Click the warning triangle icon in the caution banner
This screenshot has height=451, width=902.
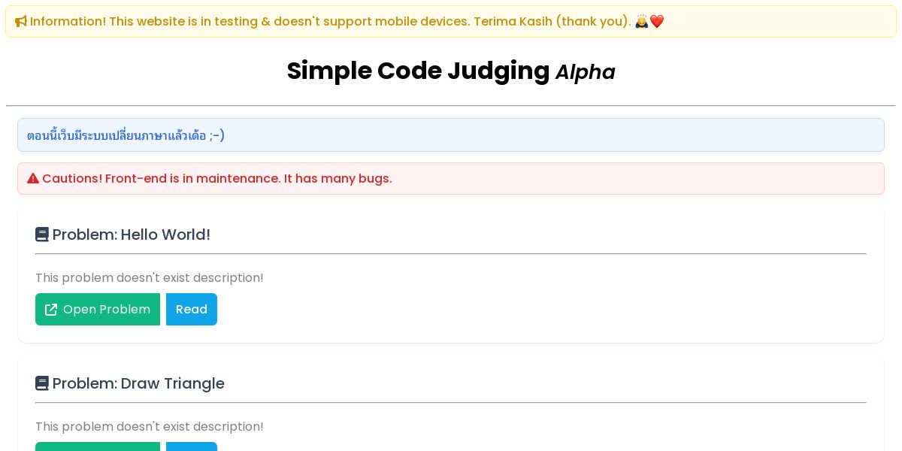[x=33, y=179]
